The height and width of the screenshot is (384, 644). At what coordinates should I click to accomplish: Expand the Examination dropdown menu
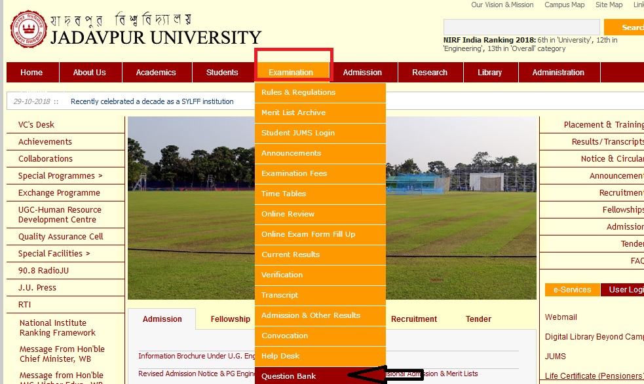pyautogui.click(x=291, y=72)
